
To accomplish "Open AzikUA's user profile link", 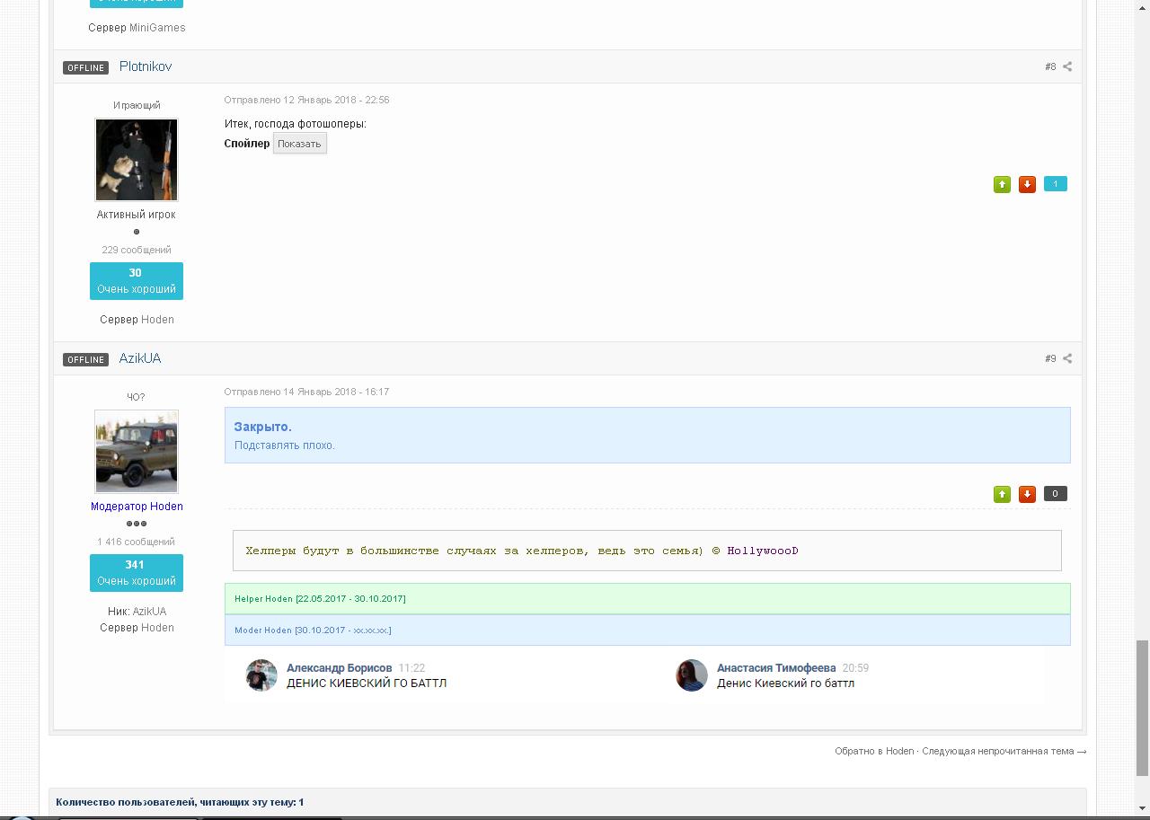I will pos(140,358).
